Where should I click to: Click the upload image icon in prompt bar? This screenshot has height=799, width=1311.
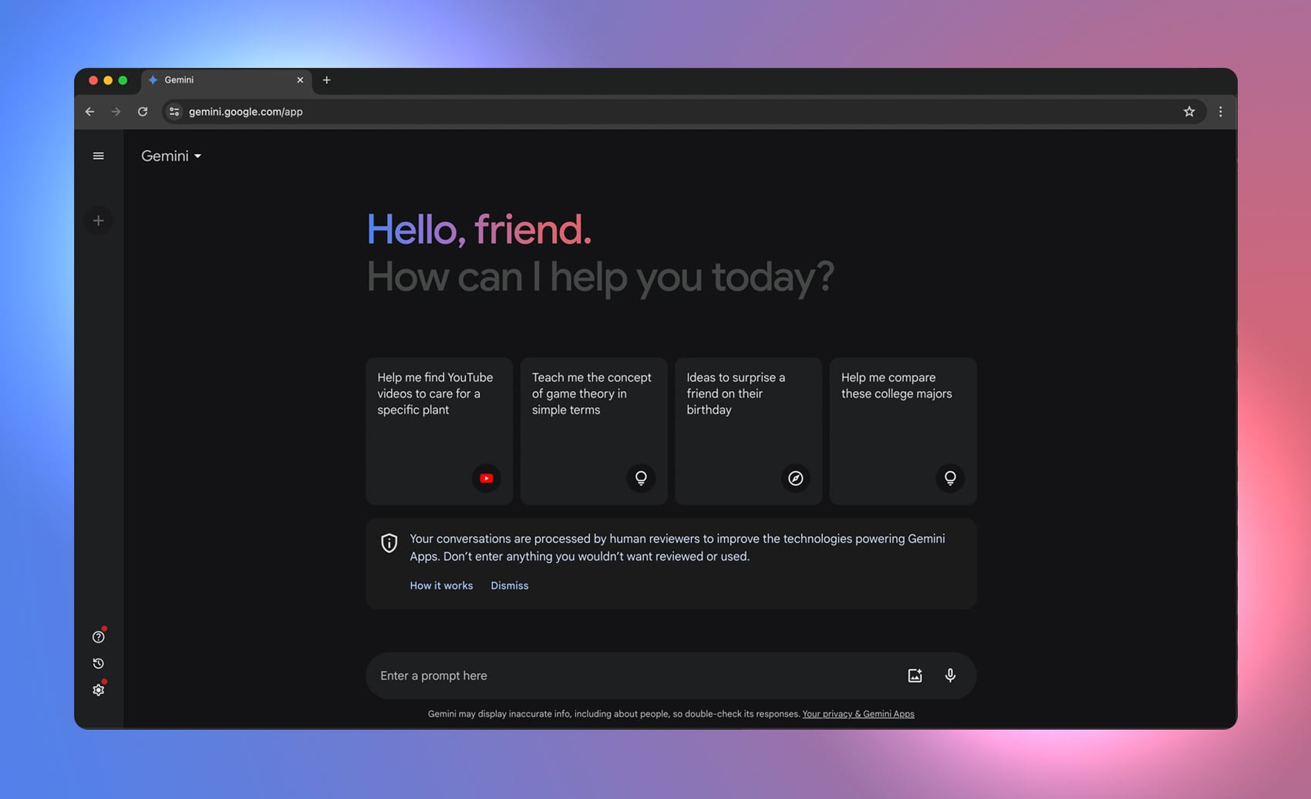(915, 676)
